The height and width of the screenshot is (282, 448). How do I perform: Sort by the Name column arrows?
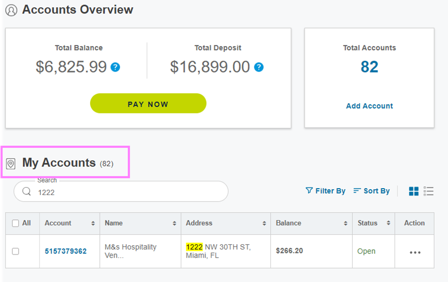click(x=175, y=223)
